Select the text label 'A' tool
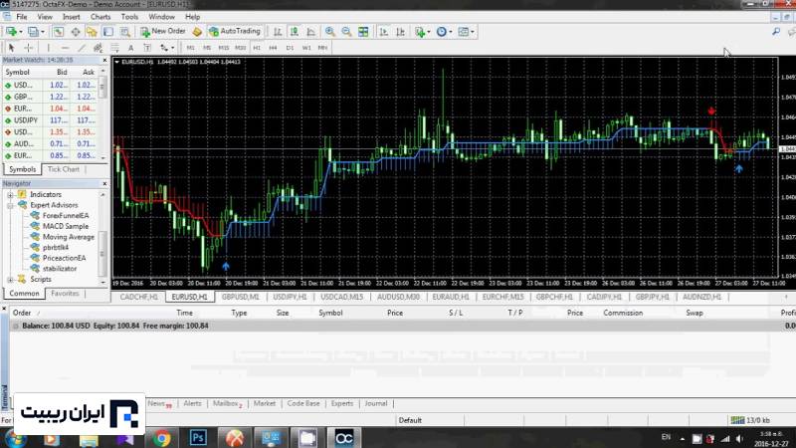796x448 pixels. click(132, 47)
